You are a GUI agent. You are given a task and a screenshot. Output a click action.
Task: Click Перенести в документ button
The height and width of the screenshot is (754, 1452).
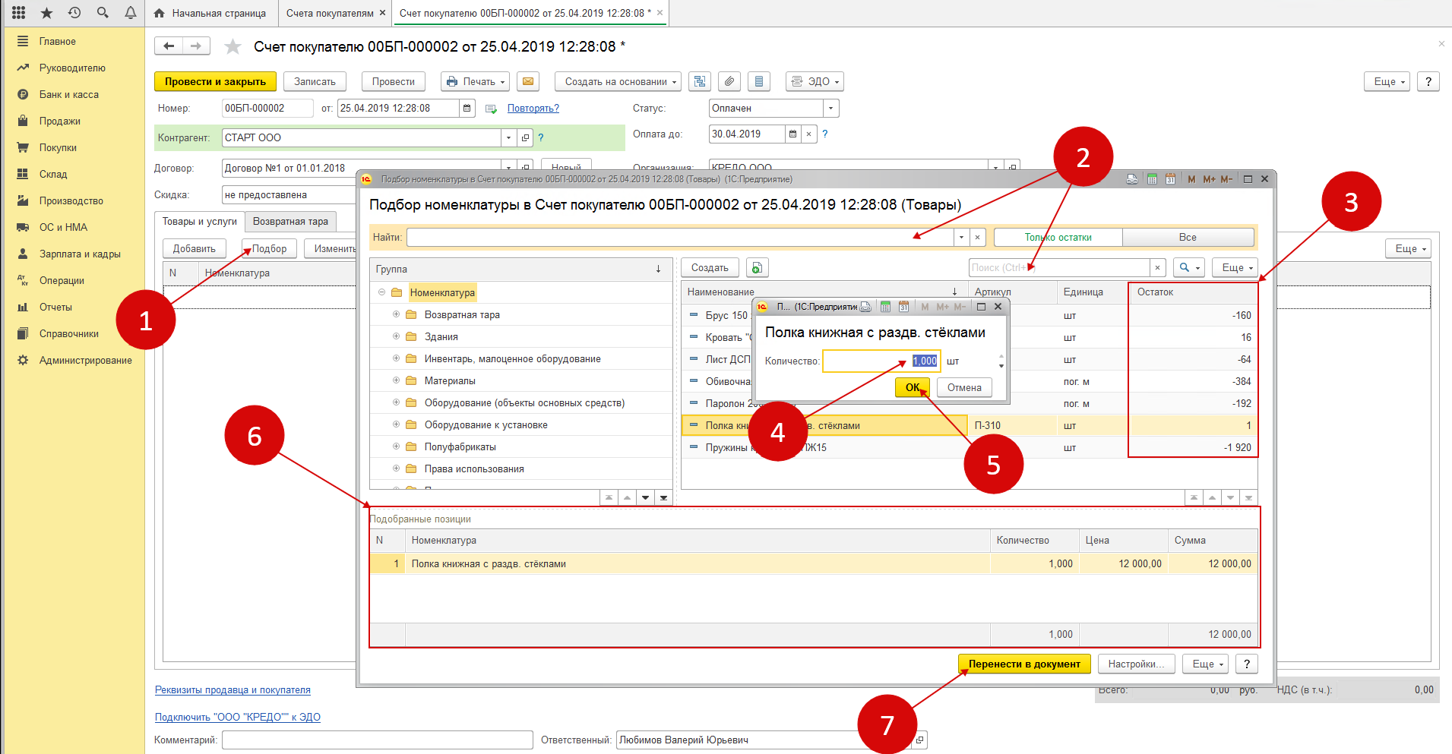click(x=1024, y=664)
